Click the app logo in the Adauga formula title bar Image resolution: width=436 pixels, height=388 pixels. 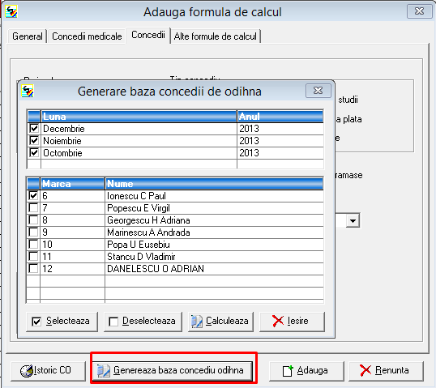click(11, 11)
